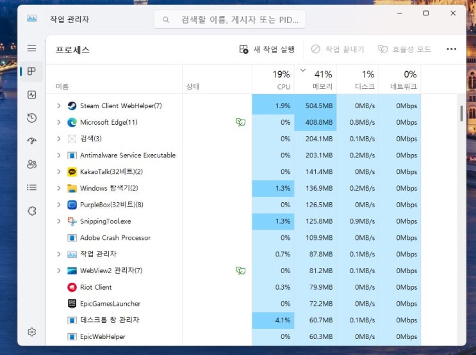Expand Antimalware Service Executable group

[58, 155]
